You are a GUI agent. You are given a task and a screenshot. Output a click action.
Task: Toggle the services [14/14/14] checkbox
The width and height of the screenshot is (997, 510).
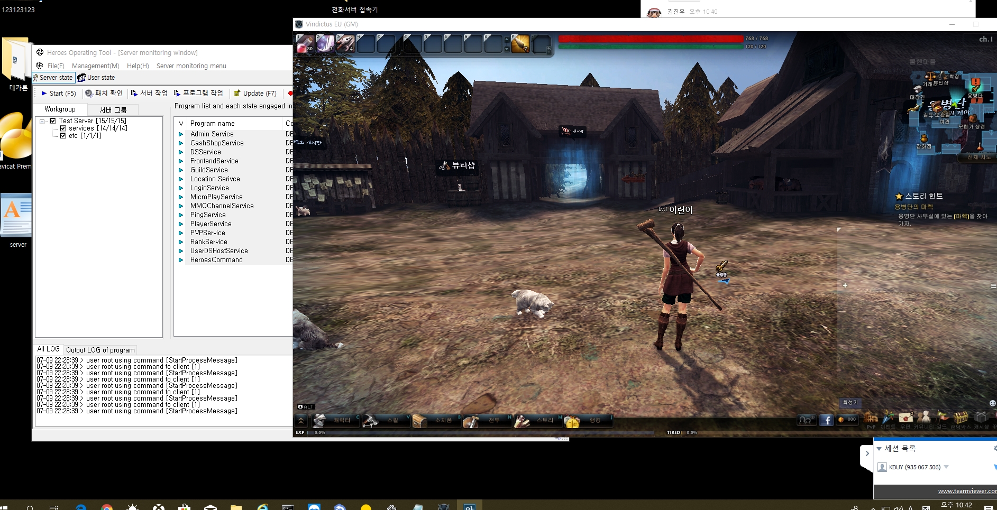(63, 128)
